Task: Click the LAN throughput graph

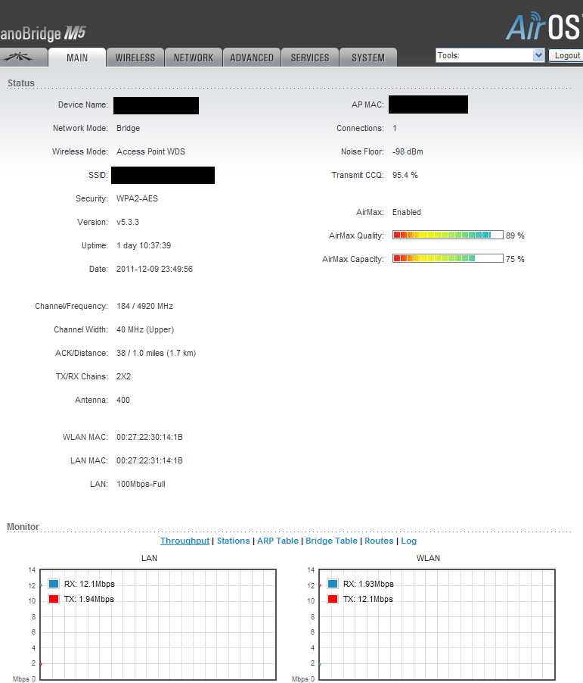Action: [158, 624]
